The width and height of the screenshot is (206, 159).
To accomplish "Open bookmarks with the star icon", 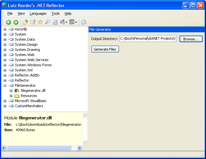I will point(40,22).
